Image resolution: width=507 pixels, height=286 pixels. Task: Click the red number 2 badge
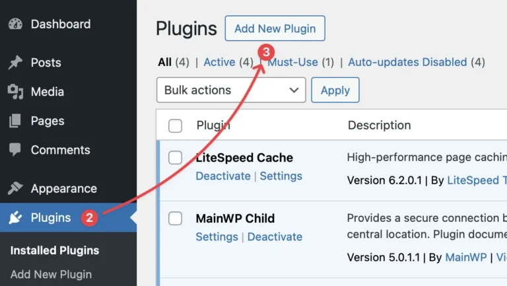click(89, 218)
